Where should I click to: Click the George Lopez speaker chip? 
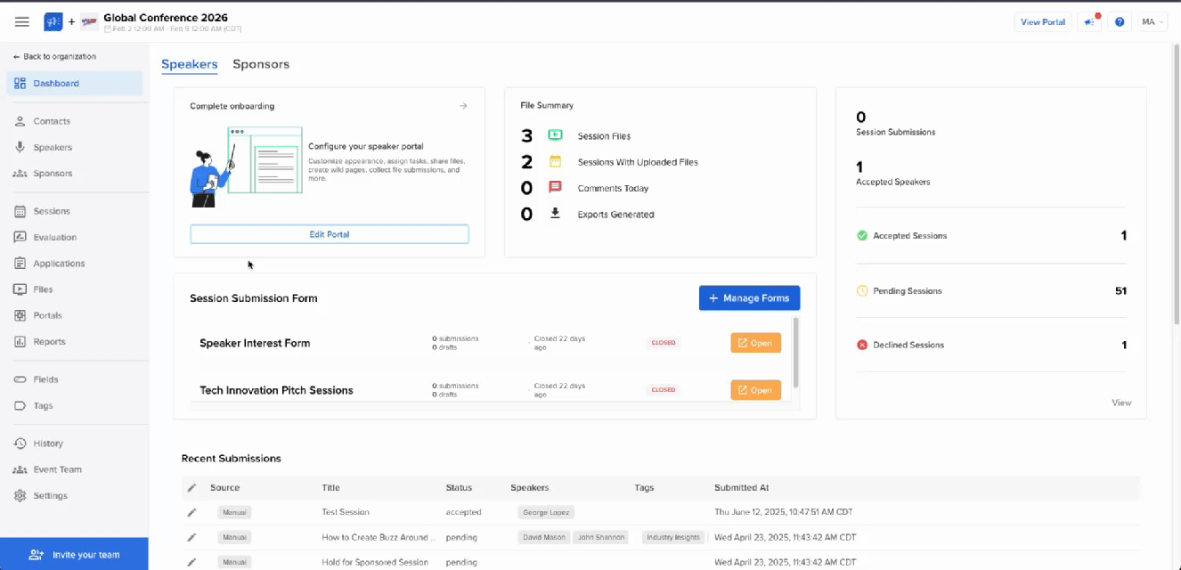(x=546, y=512)
